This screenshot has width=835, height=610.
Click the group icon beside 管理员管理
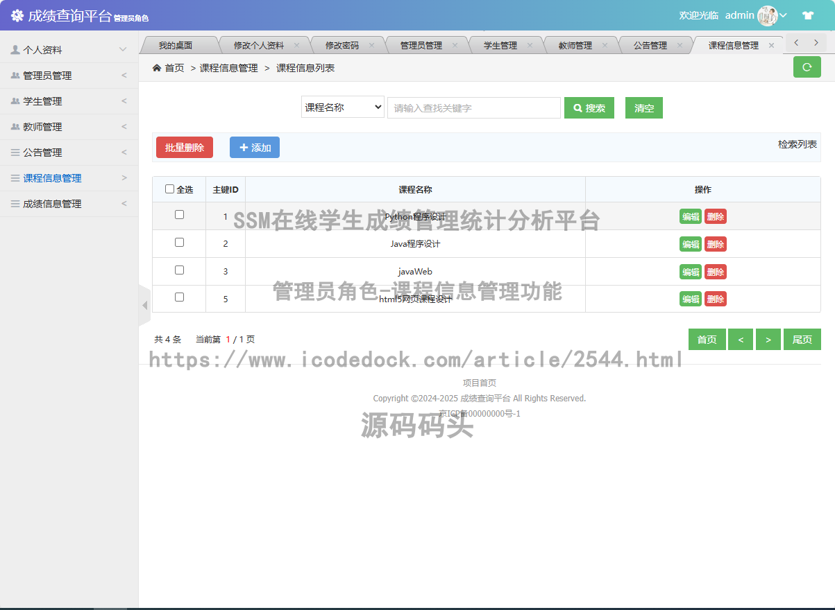pyautogui.click(x=15, y=76)
